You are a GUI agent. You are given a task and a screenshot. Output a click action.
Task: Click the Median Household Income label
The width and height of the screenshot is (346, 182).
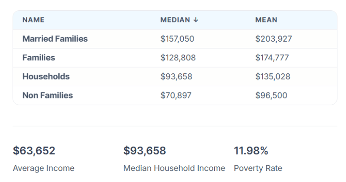tap(174, 168)
